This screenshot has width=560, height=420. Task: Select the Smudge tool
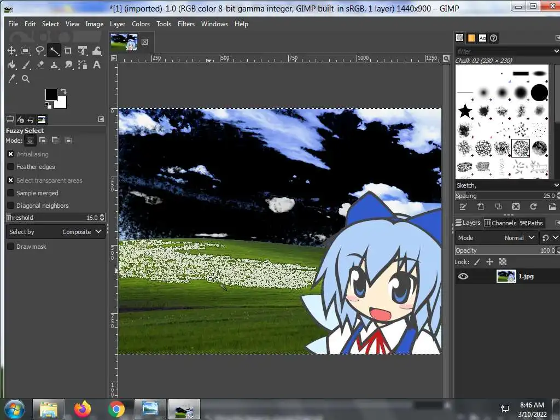68,65
